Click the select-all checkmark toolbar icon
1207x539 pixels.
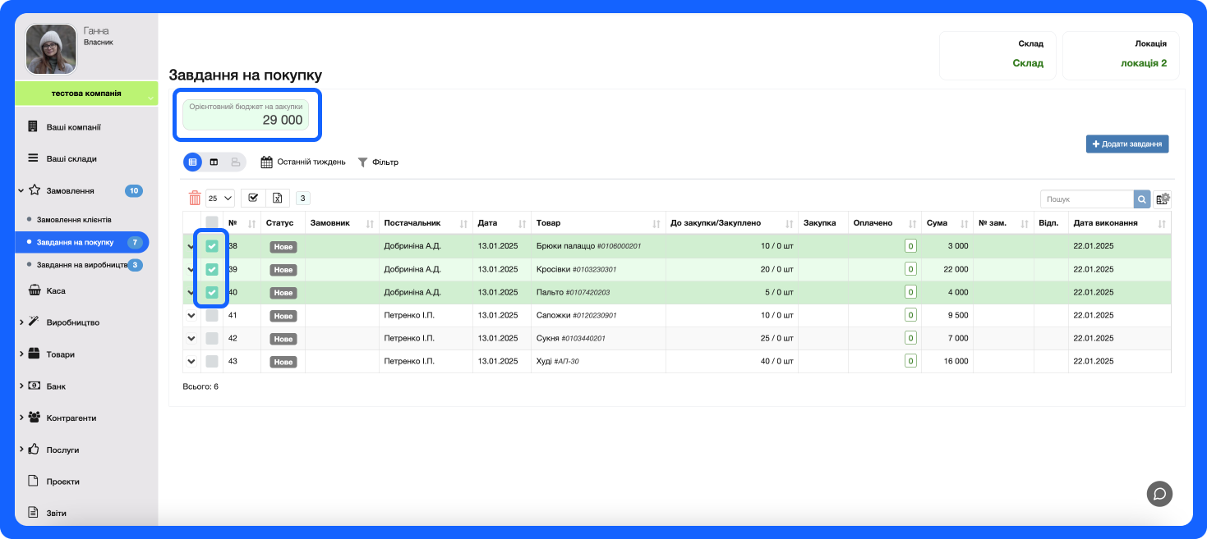[x=253, y=198]
